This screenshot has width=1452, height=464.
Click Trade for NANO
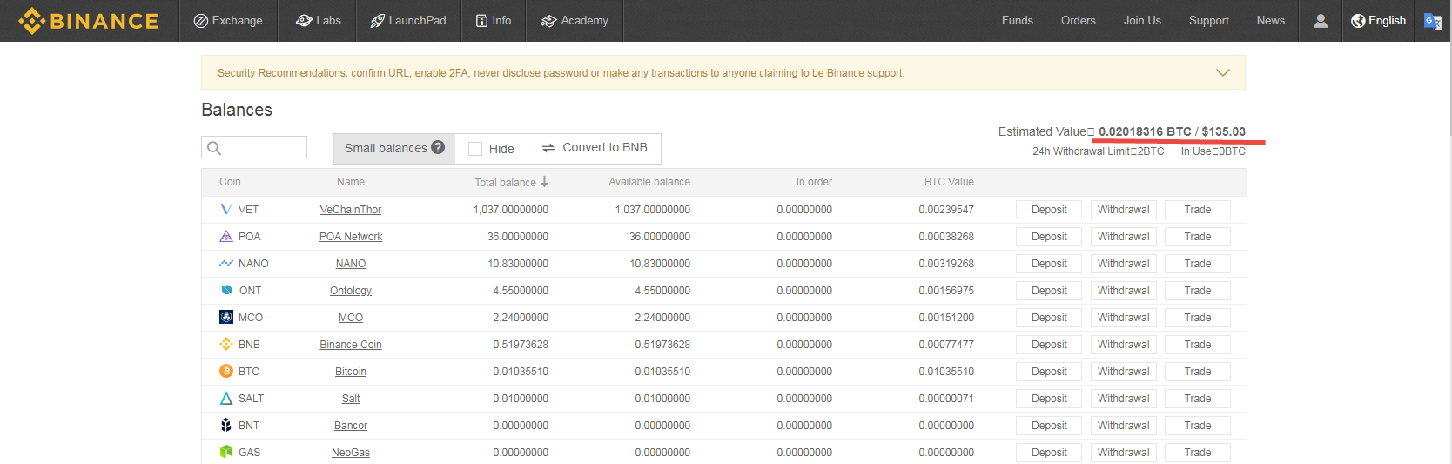coord(1198,264)
